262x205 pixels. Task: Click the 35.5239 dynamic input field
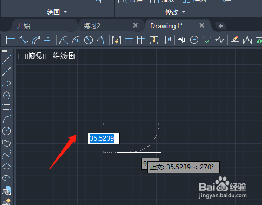[104, 138]
